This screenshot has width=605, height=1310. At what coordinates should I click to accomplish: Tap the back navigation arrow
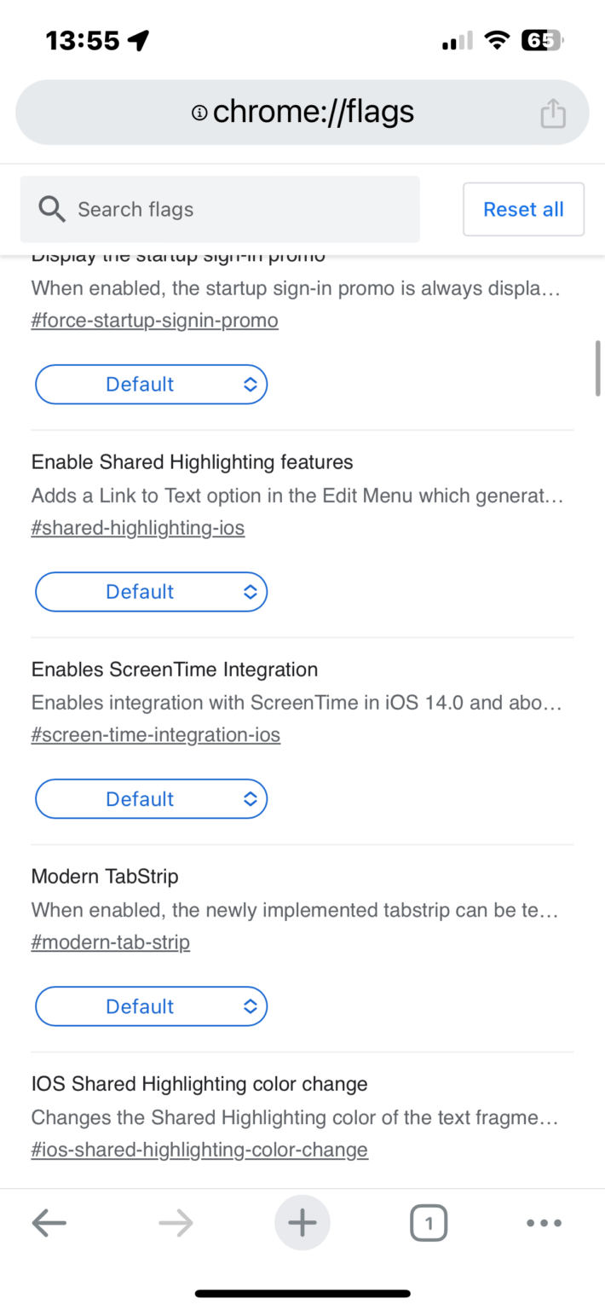click(x=49, y=1222)
